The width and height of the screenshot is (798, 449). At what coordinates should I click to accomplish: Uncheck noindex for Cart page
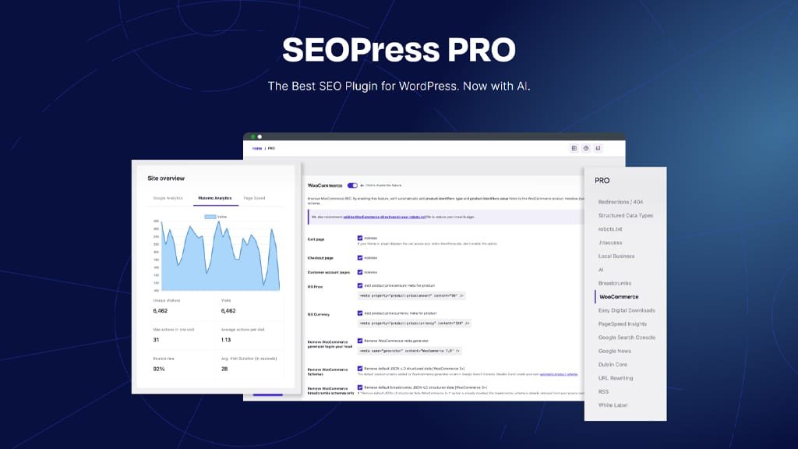click(360, 238)
